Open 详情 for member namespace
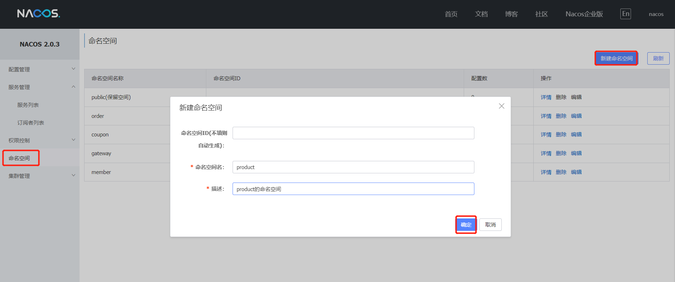The width and height of the screenshot is (675, 282). coord(546,172)
